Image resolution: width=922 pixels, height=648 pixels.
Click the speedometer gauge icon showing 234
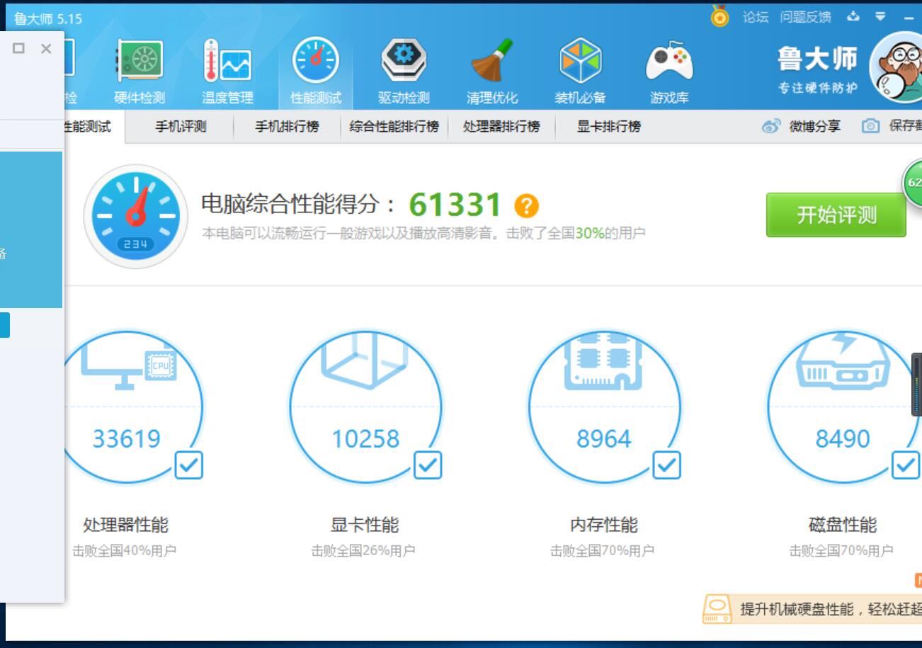click(x=136, y=216)
